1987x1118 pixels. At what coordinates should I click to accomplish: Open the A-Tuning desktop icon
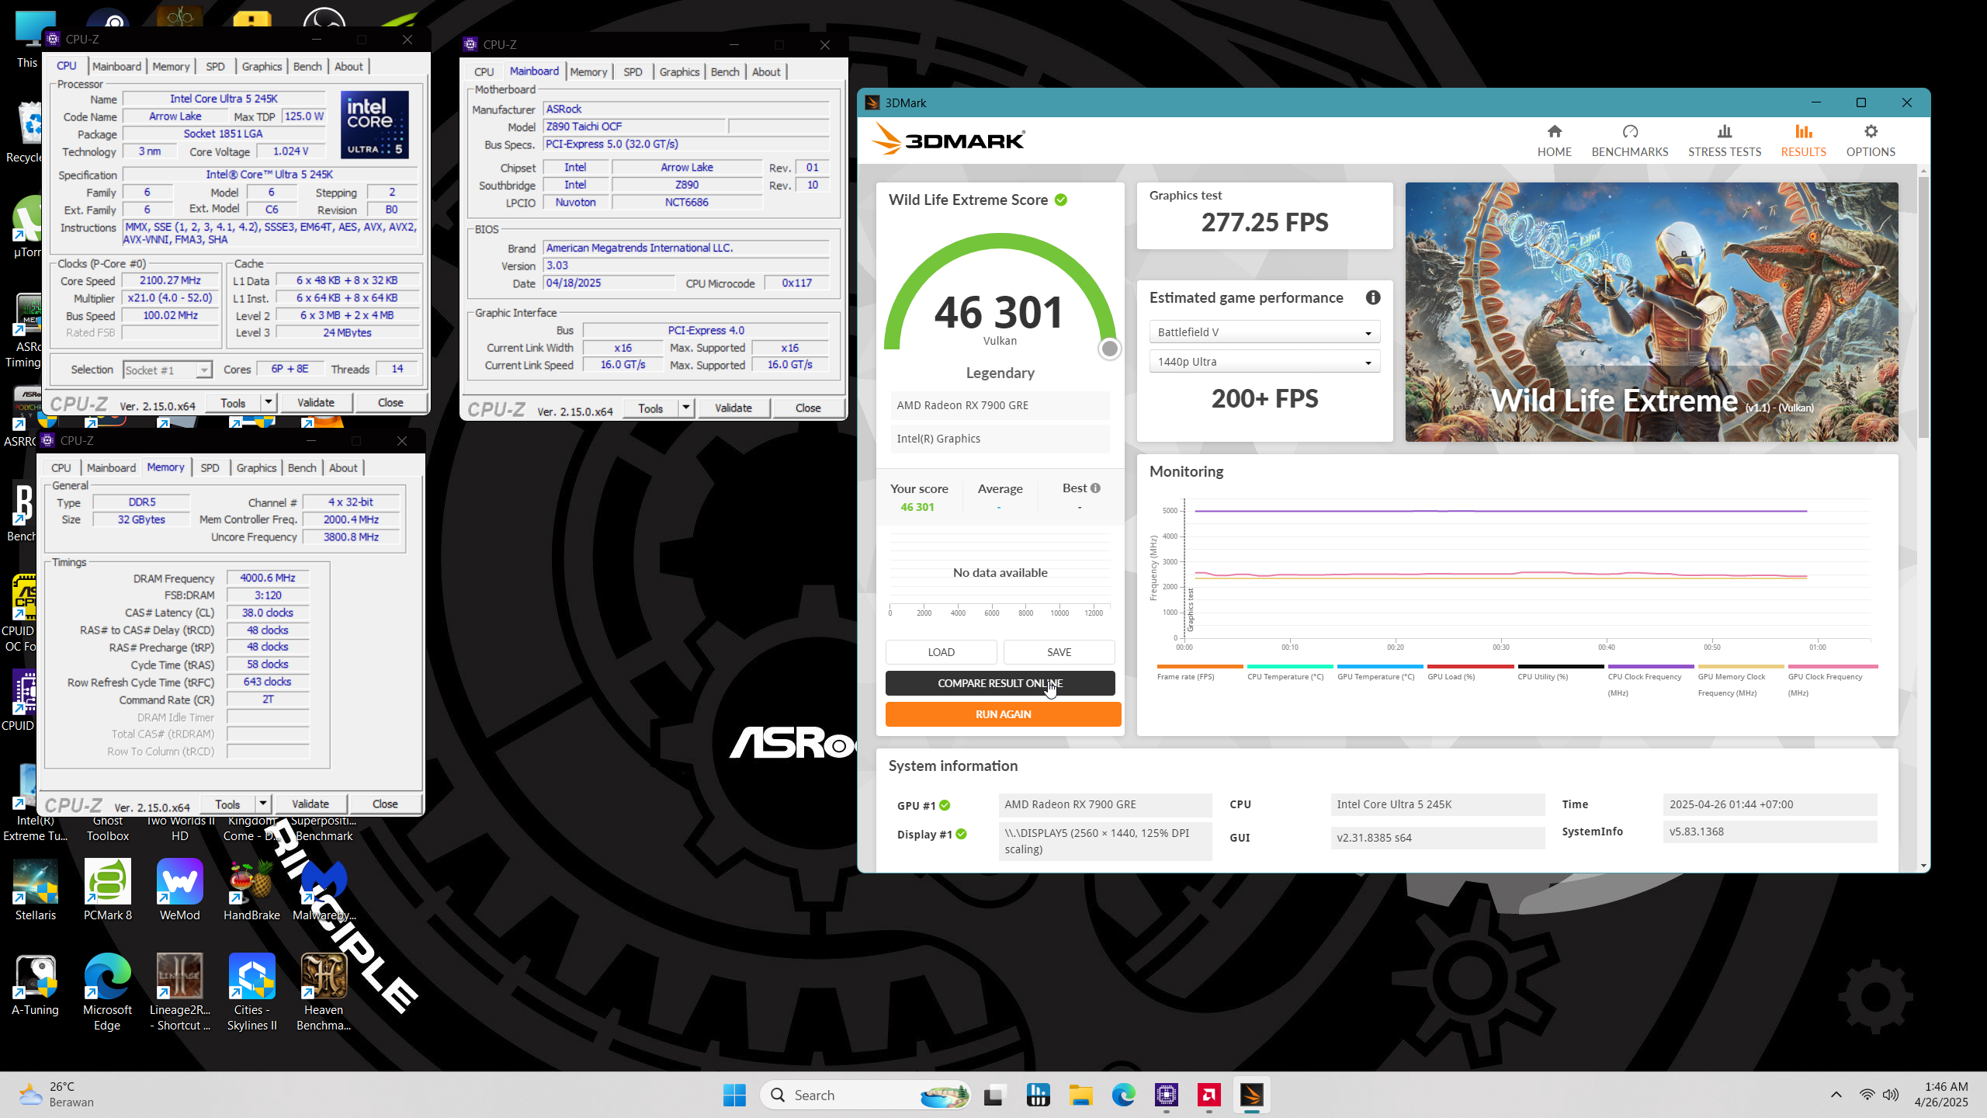click(x=36, y=984)
